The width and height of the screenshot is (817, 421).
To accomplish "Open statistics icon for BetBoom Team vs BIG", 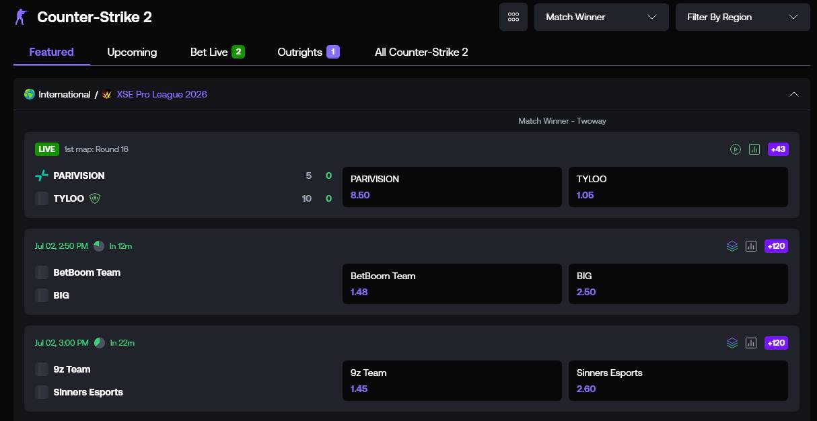I will pos(751,246).
